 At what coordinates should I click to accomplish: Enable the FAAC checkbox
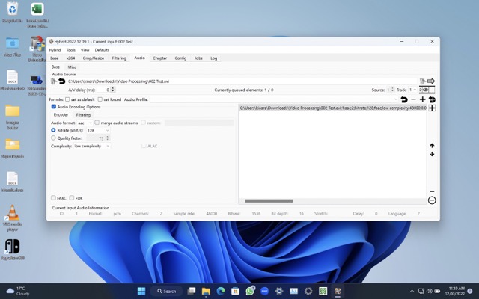click(53, 198)
